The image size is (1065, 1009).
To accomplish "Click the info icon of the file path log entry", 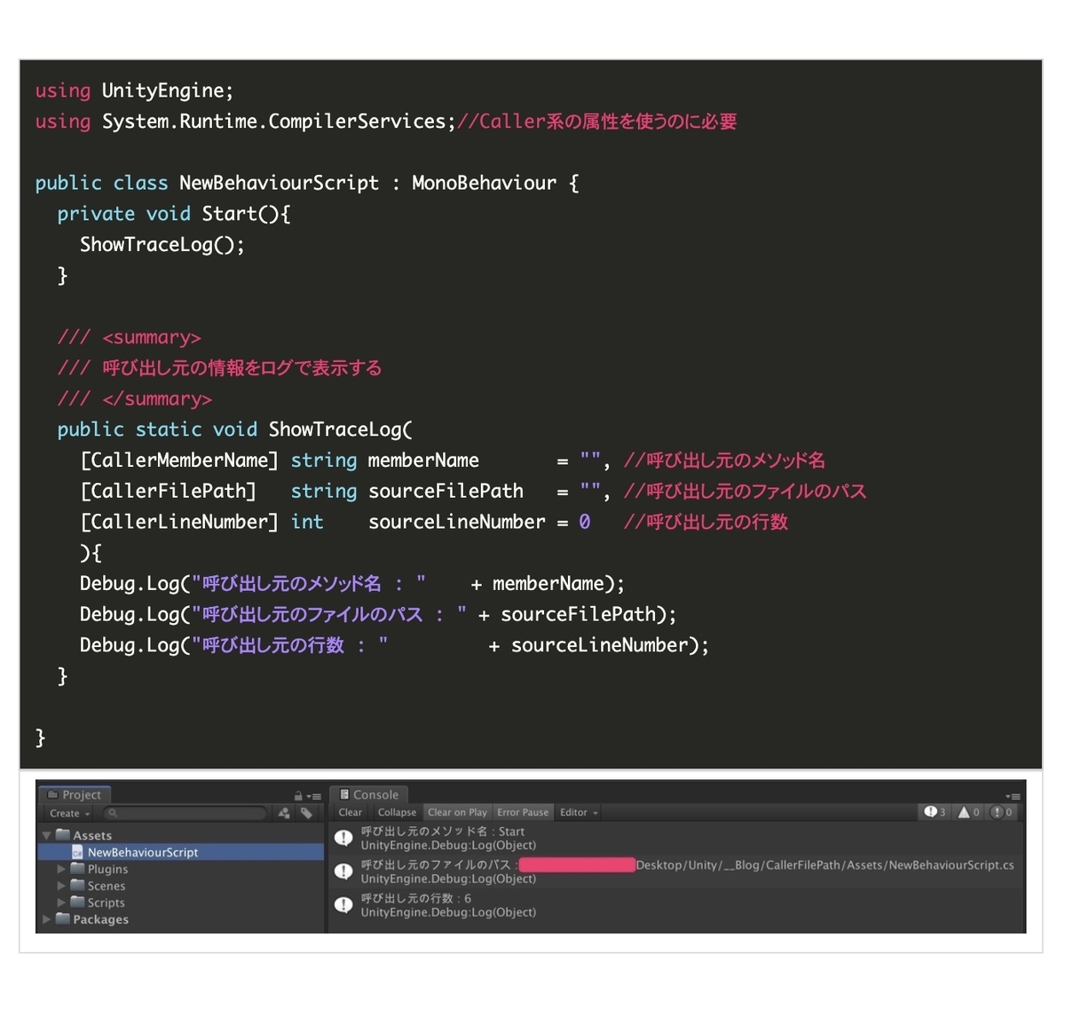I will pyautogui.click(x=343, y=871).
